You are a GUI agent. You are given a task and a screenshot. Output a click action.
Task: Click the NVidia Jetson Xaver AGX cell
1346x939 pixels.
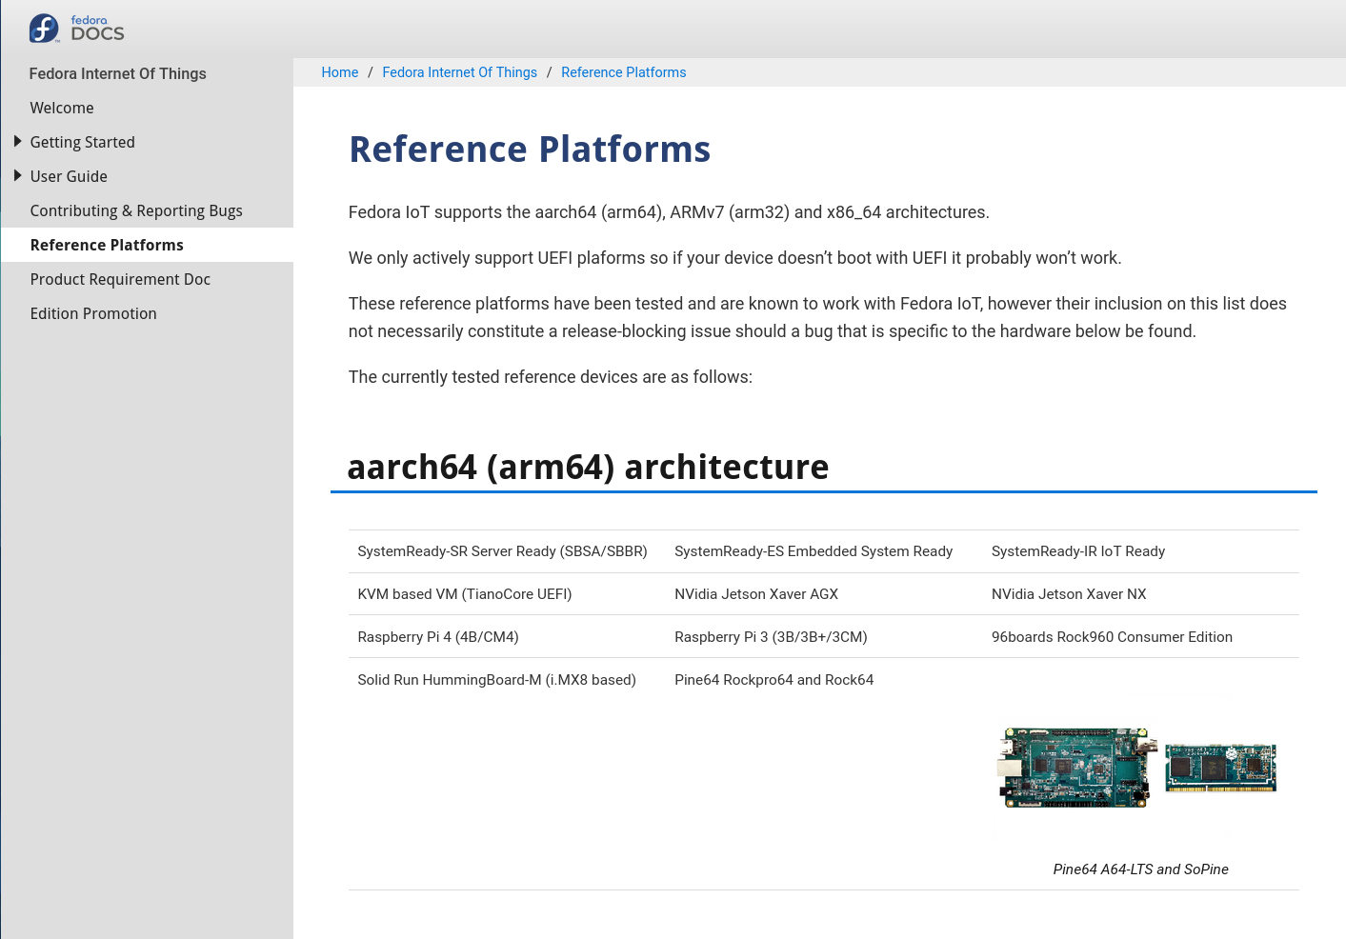(x=824, y=593)
